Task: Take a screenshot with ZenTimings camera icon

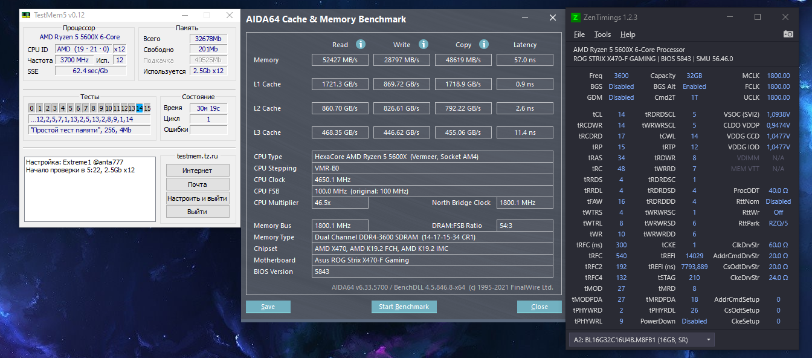Action: 788,34
